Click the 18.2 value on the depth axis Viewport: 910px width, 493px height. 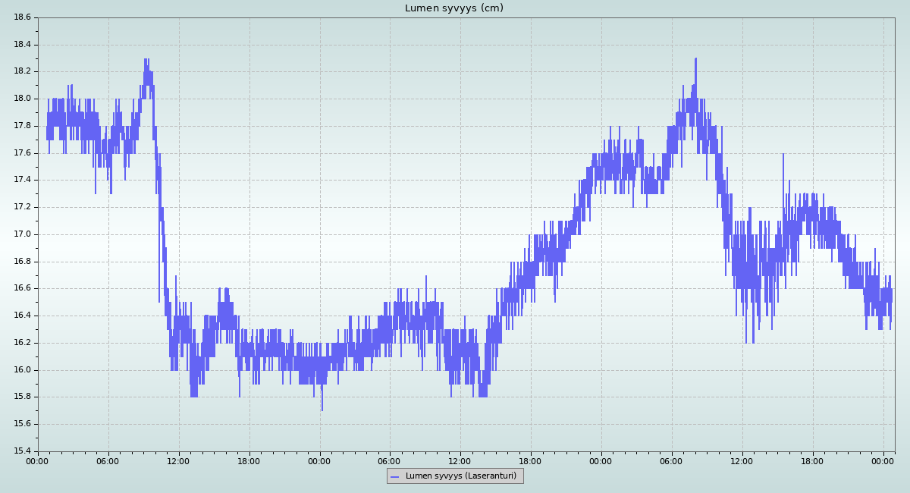22,71
